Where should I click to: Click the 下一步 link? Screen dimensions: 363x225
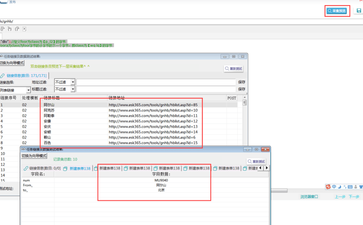click(x=354, y=197)
